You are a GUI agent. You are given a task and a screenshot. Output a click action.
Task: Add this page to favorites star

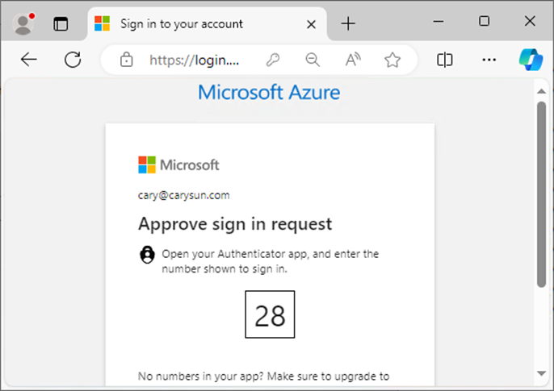click(x=392, y=60)
